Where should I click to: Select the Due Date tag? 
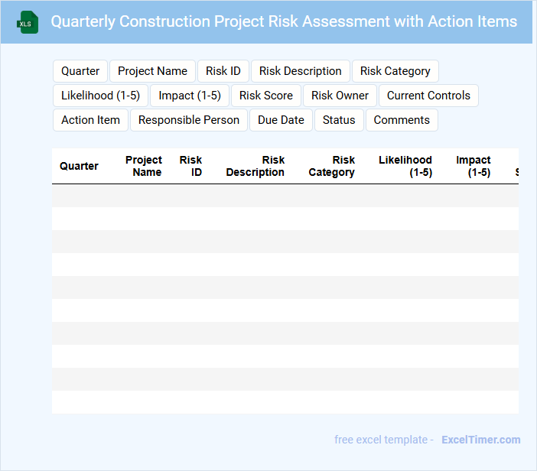(x=281, y=120)
